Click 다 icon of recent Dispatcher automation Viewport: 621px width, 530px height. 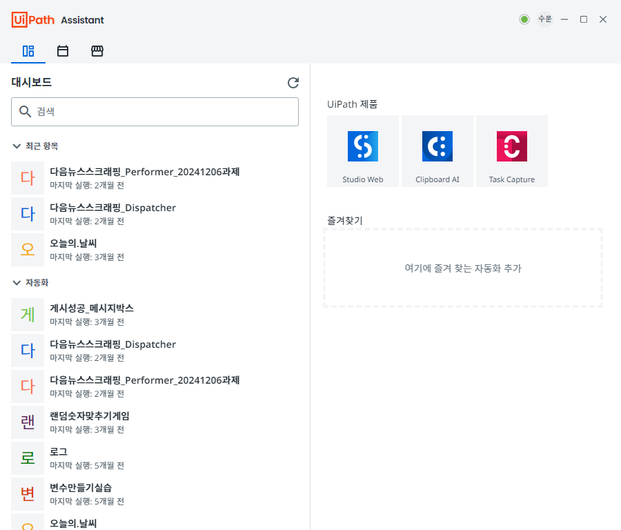click(x=28, y=214)
